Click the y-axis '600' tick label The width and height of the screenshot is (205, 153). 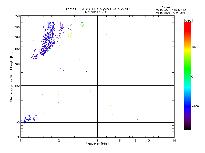tap(17, 27)
